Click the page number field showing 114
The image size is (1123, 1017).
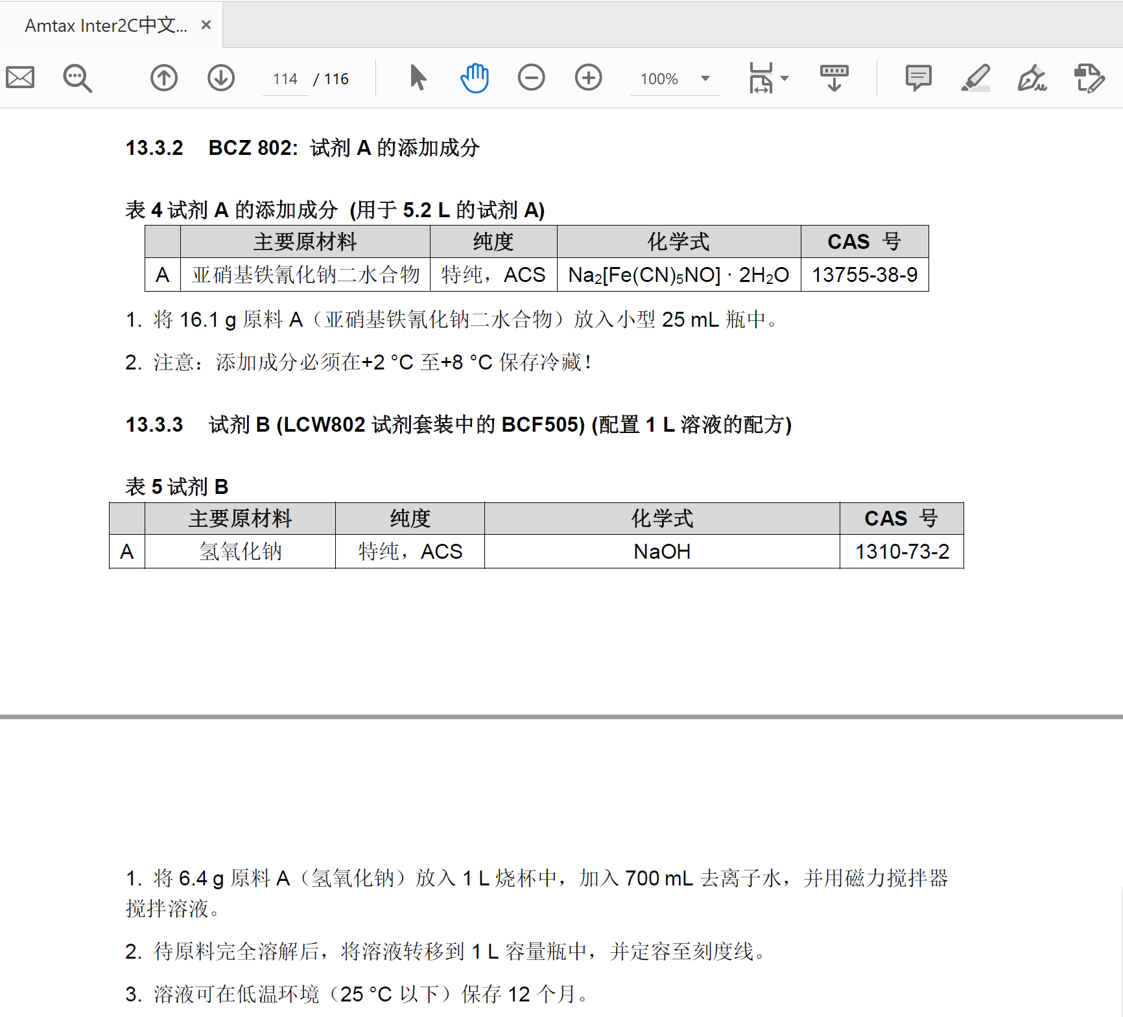point(285,78)
